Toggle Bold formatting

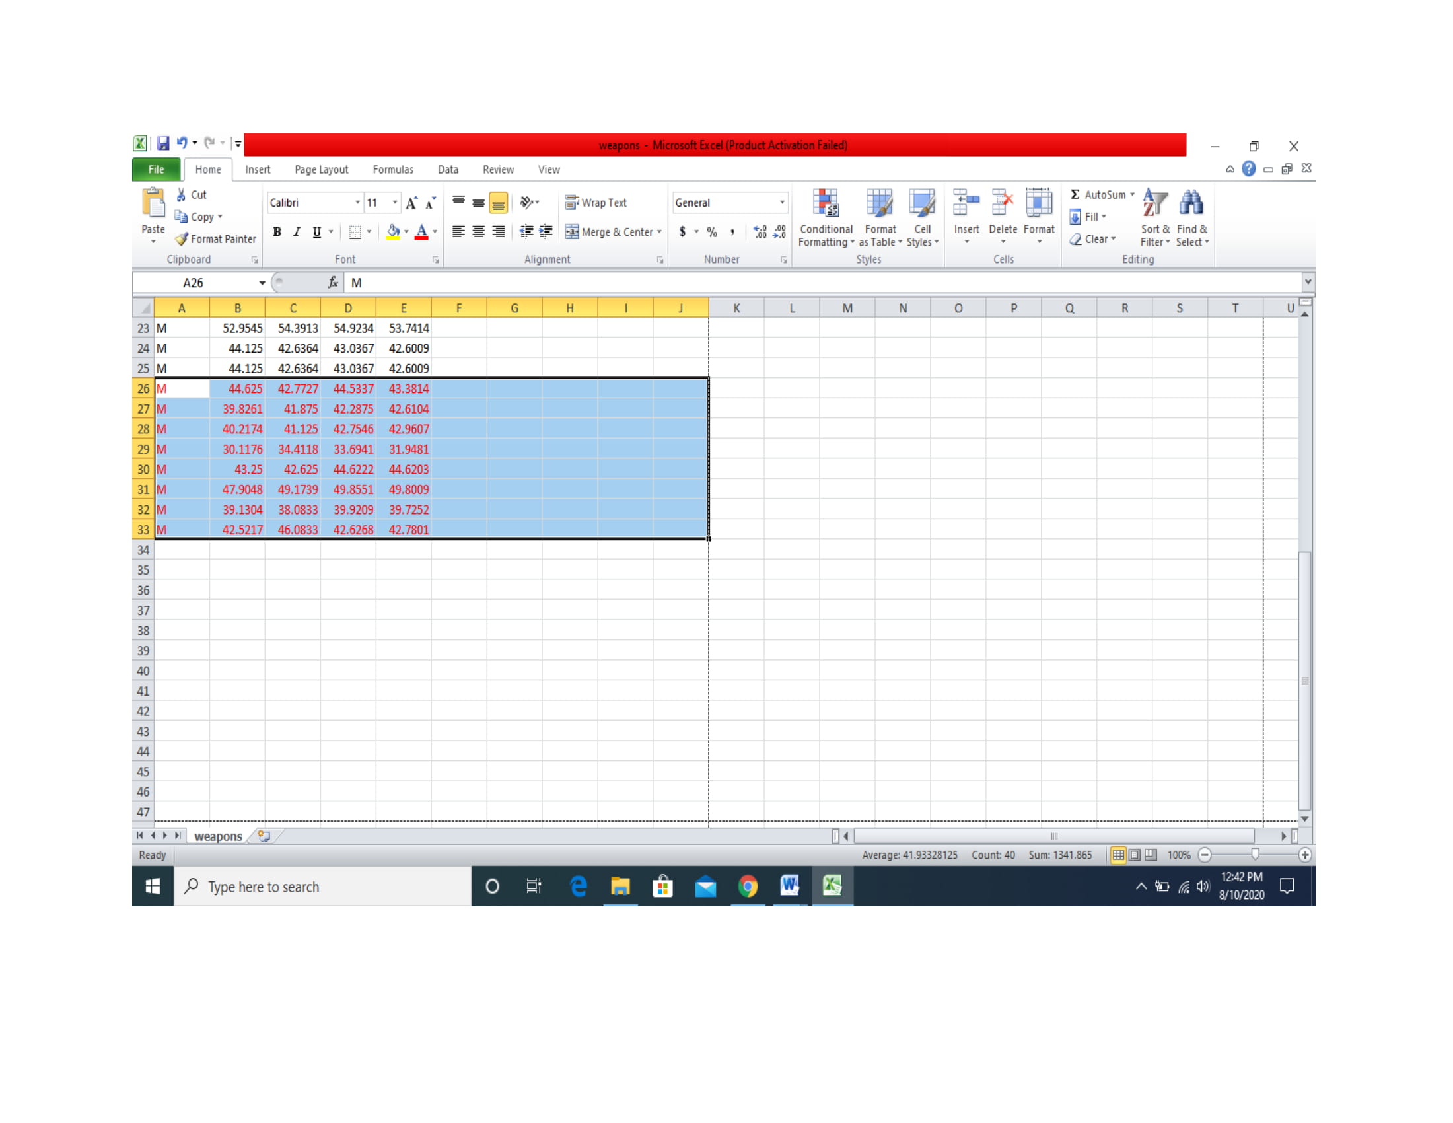[x=277, y=231]
